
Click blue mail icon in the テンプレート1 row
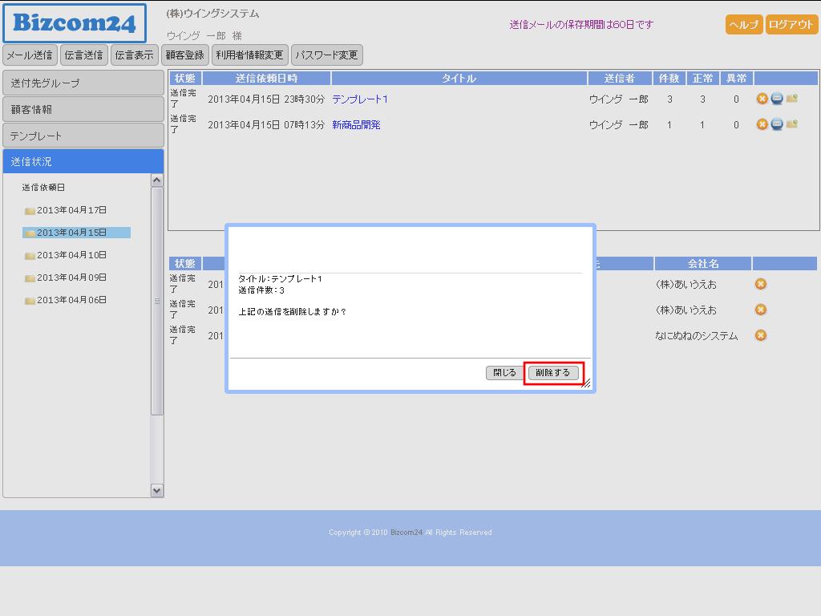776,99
